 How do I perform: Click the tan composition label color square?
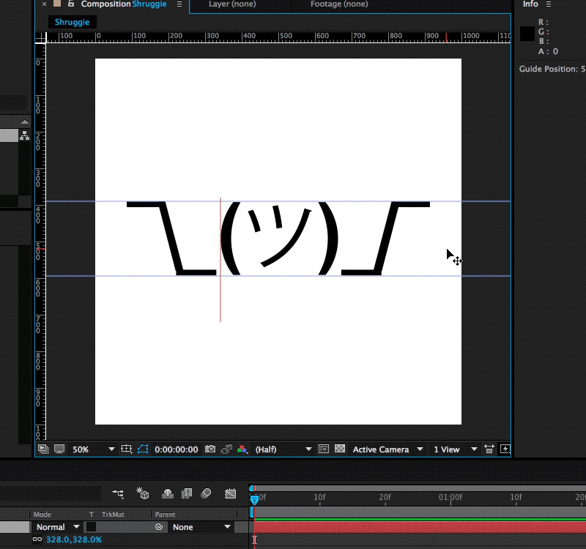57,4
